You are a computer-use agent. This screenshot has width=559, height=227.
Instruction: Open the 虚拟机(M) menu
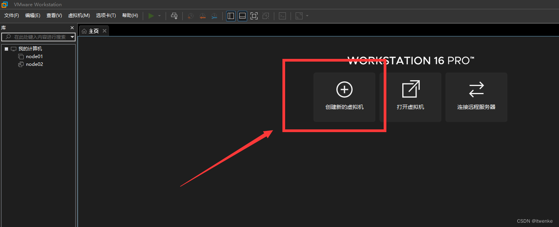tap(79, 15)
